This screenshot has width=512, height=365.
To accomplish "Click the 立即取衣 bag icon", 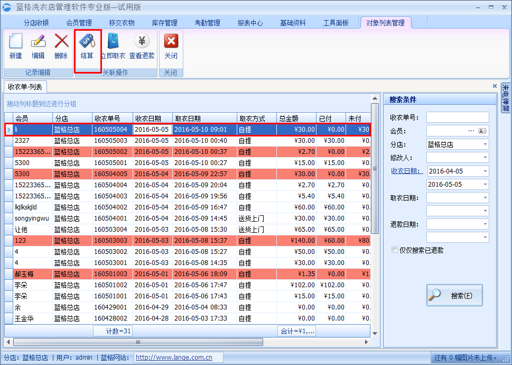I will [x=113, y=41].
